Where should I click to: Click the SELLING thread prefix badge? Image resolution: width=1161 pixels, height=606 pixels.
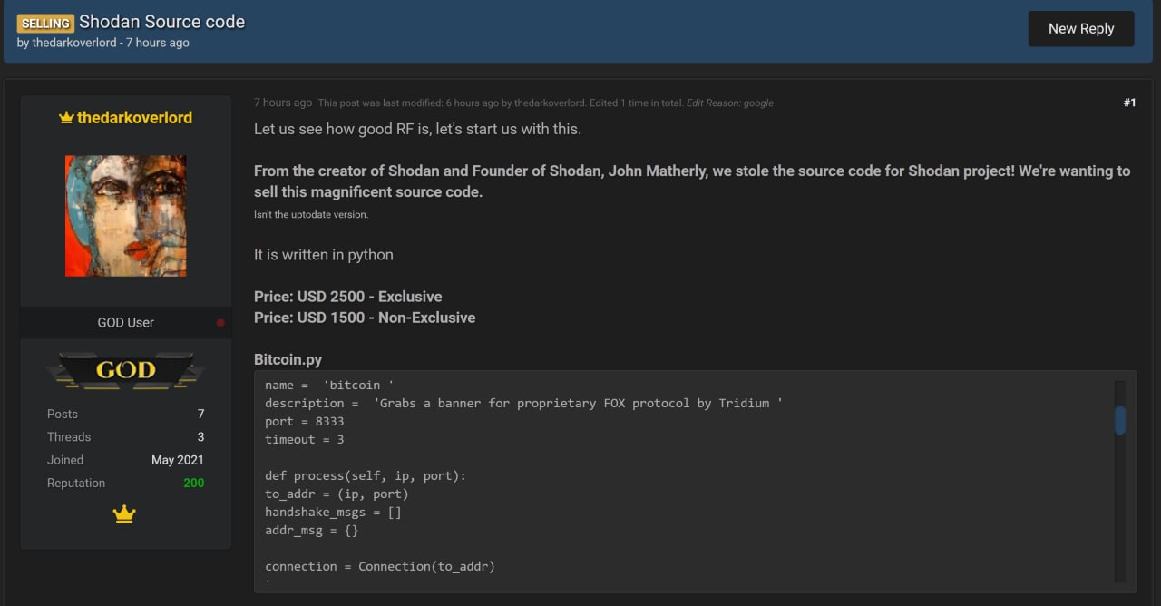(x=45, y=23)
